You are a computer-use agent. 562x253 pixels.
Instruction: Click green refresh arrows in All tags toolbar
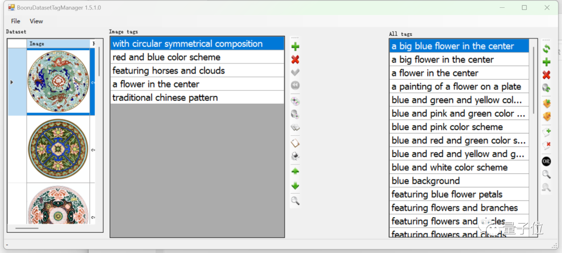(546, 49)
